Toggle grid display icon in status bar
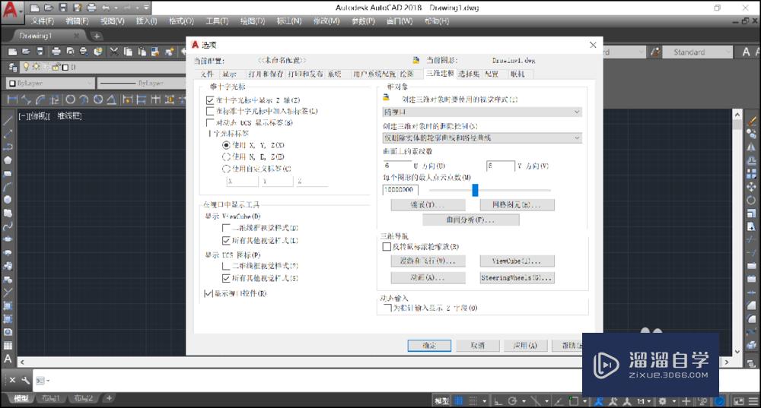The height and width of the screenshot is (408, 761). (x=459, y=401)
